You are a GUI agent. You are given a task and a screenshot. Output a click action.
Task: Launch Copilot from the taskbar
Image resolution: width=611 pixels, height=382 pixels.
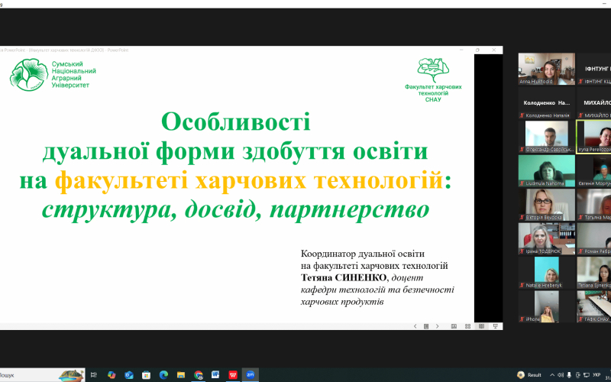coord(112,375)
